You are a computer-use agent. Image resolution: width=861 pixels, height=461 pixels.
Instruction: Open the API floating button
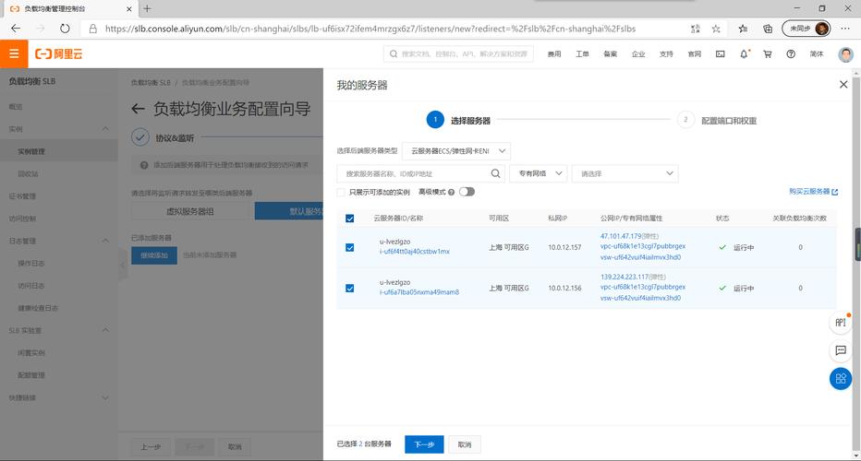point(840,323)
